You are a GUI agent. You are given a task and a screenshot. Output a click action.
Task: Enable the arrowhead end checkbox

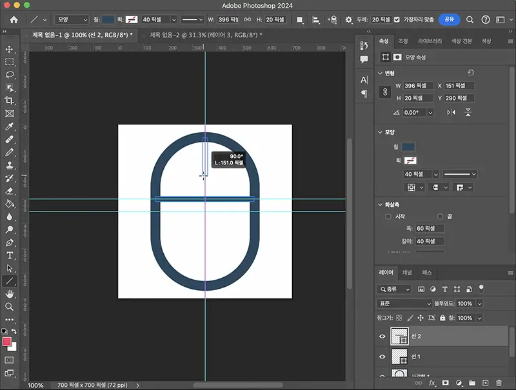pyautogui.click(x=441, y=217)
